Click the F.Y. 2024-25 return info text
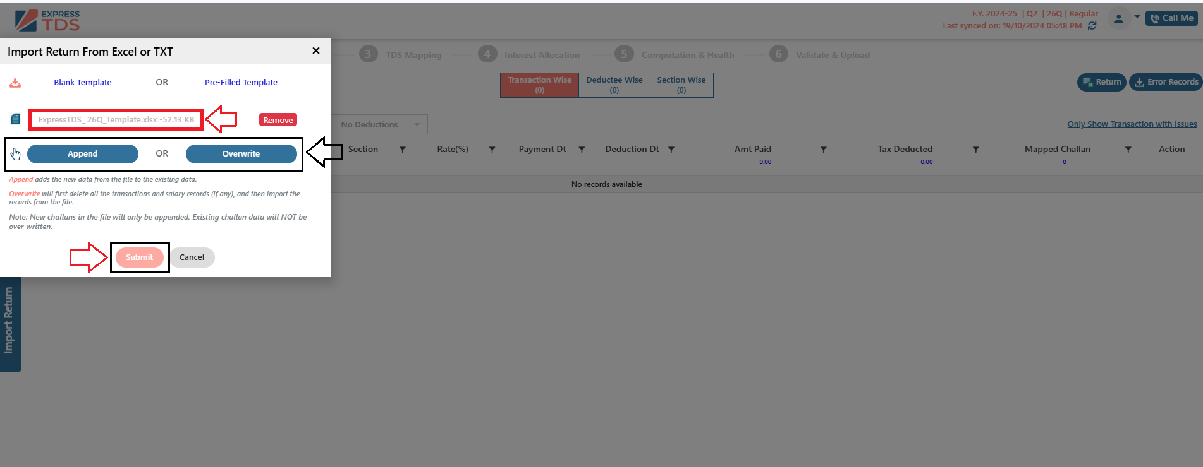The image size is (1203, 467). [x=1035, y=13]
